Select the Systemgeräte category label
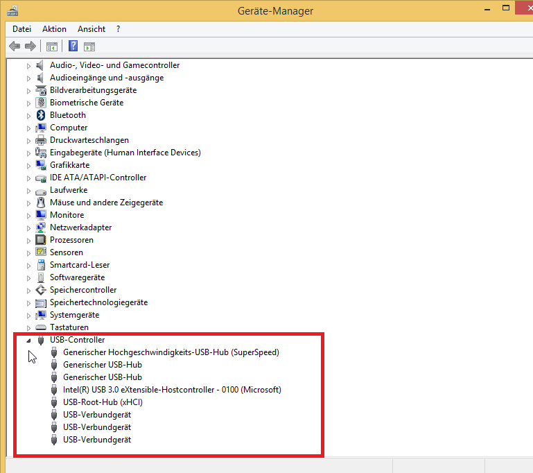Viewport: 533px width, 473px height. click(74, 315)
